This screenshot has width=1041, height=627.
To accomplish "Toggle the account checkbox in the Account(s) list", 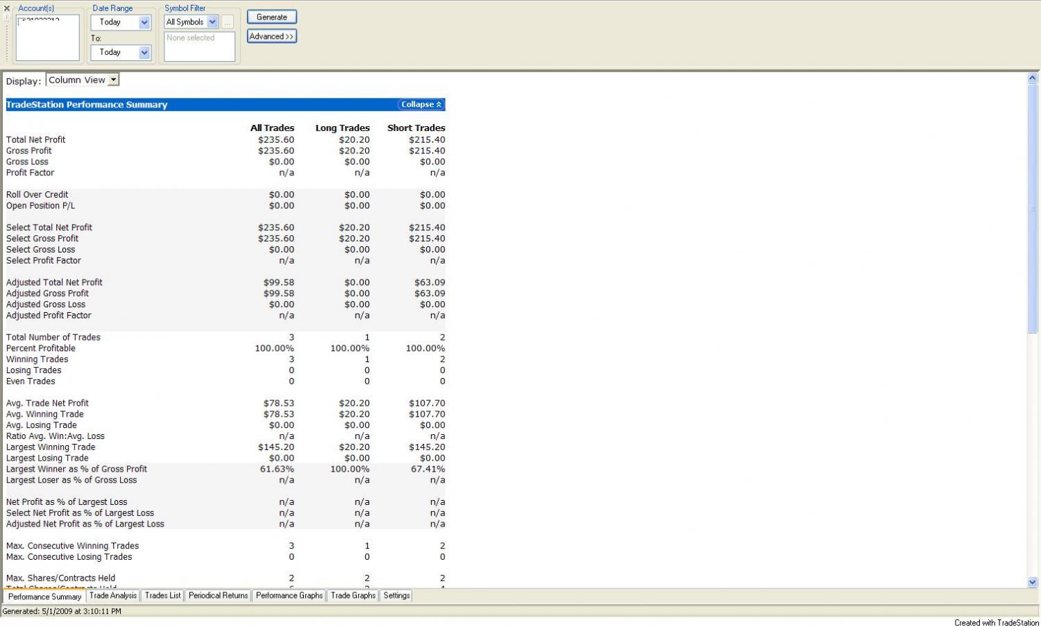I will point(21,21).
